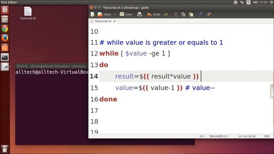Viewport: 274px width, 154px height.
Task: Click the value-1 expression on line 15
Action: point(163,88)
